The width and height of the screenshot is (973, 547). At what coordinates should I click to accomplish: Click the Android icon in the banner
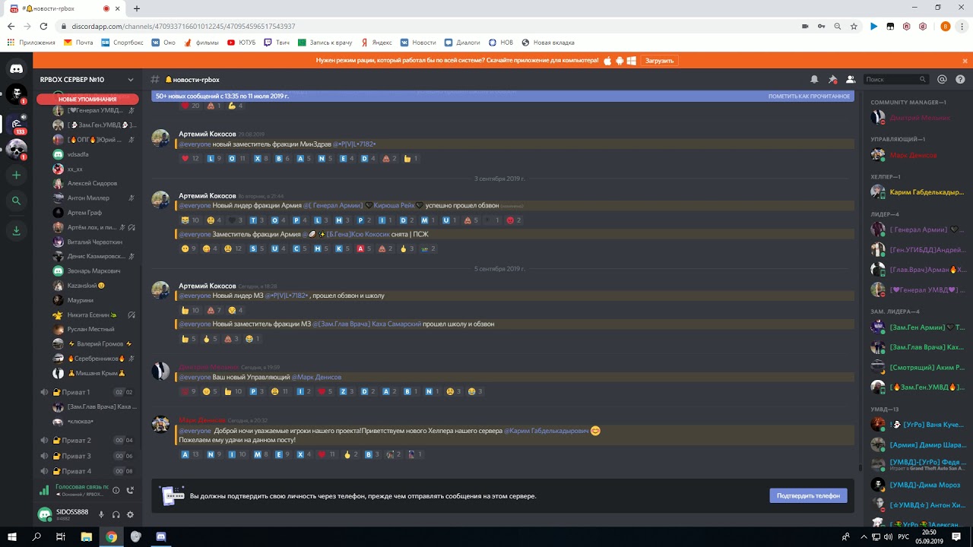[x=620, y=60]
